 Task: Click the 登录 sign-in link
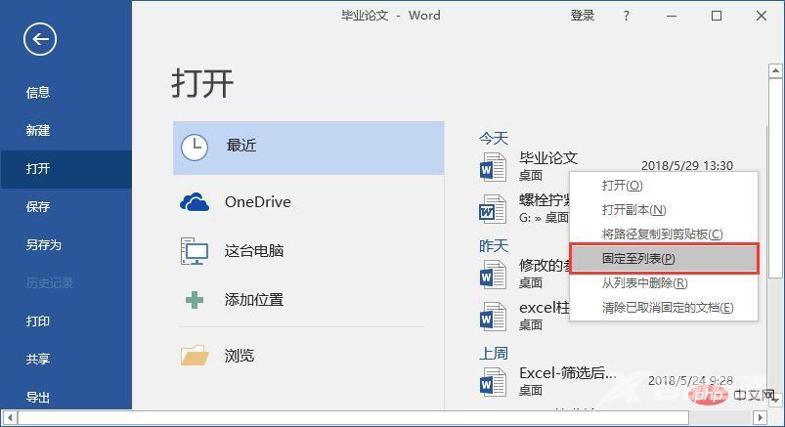click(x=583, y=16)
